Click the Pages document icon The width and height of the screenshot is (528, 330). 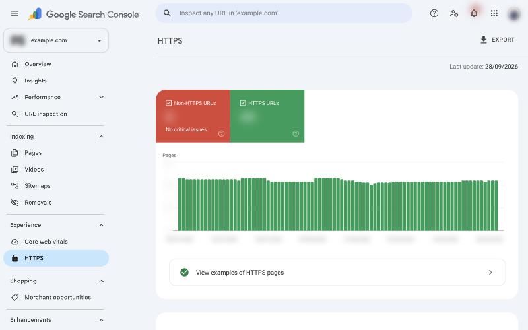(15, 153)
